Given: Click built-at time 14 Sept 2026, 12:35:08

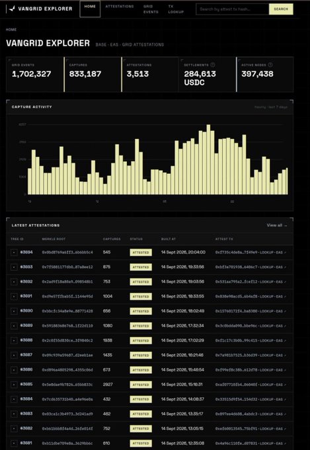Looking at the screenshot, I should pos(182,443).
